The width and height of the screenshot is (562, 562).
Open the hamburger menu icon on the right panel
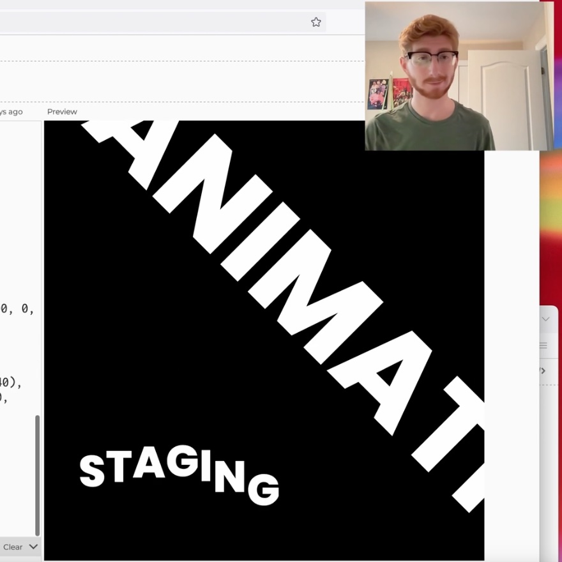[x=544, y=346]
